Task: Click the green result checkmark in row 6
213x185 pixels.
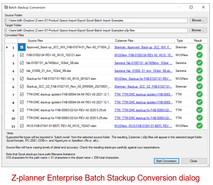Action: [199, 87]
